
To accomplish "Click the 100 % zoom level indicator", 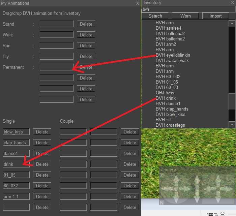I will coord(212,214).
